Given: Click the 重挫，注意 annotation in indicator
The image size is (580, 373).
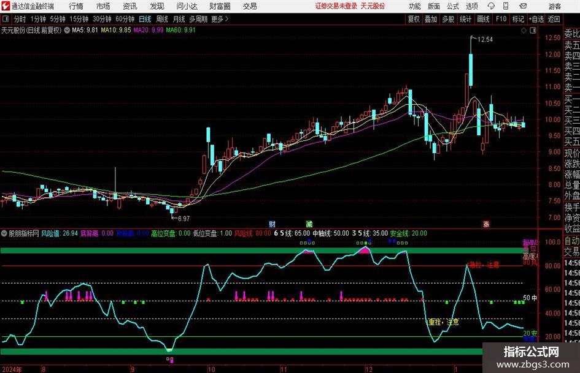Looking at the screenshot, I should [x=444, y=322].
